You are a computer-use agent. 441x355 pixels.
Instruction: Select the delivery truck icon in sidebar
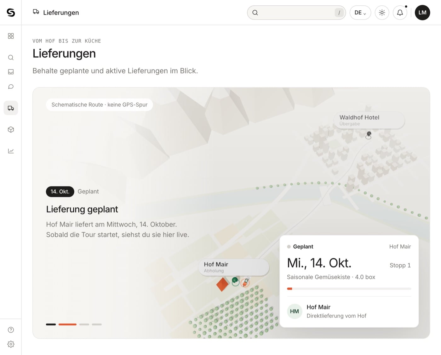pyautogui.click(x=11, y=108)
